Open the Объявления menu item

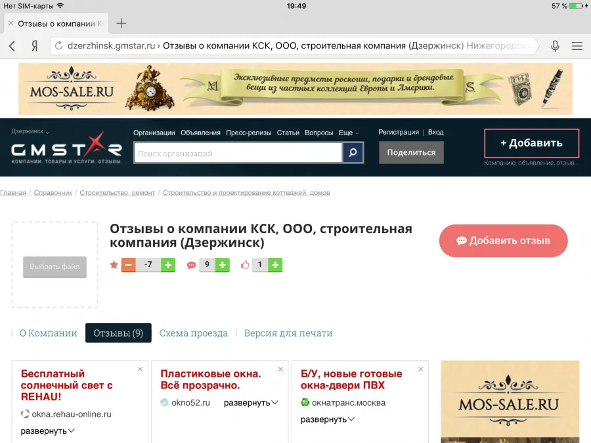pos(200,133)
